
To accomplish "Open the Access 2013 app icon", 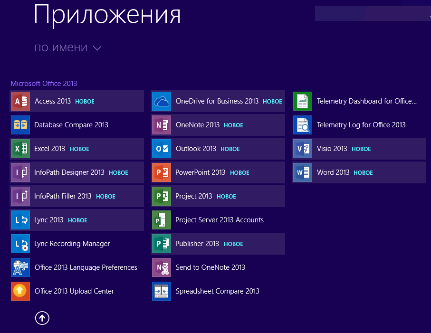I will pyautogui.click(x=20, y=101).
